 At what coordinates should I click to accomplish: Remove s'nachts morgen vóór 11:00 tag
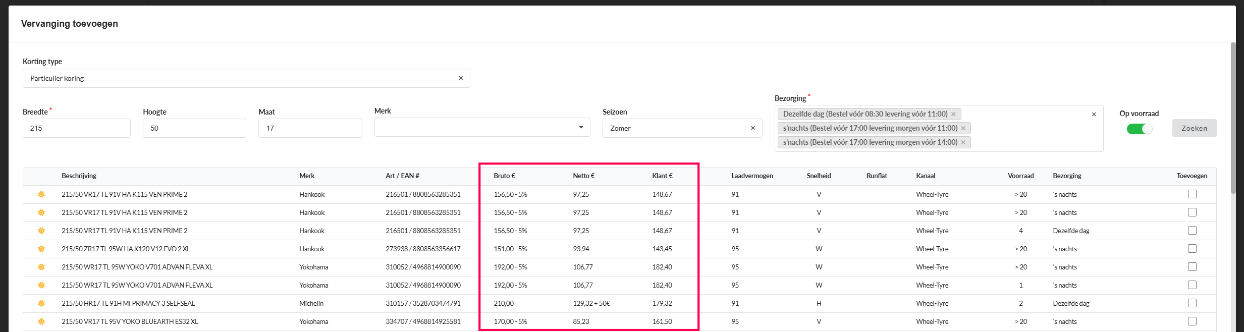(963, 128)
